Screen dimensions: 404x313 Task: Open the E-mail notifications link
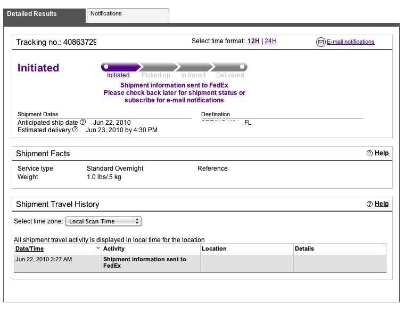(350, 42)
